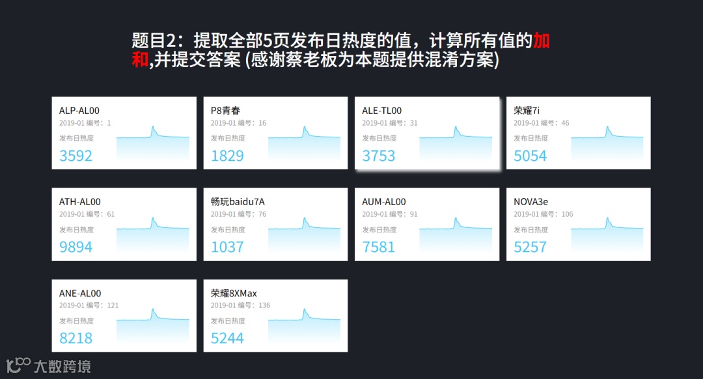Click '2019-01 编号: 76' line
This screenshot has width=703, height=379.
[238, 214]
